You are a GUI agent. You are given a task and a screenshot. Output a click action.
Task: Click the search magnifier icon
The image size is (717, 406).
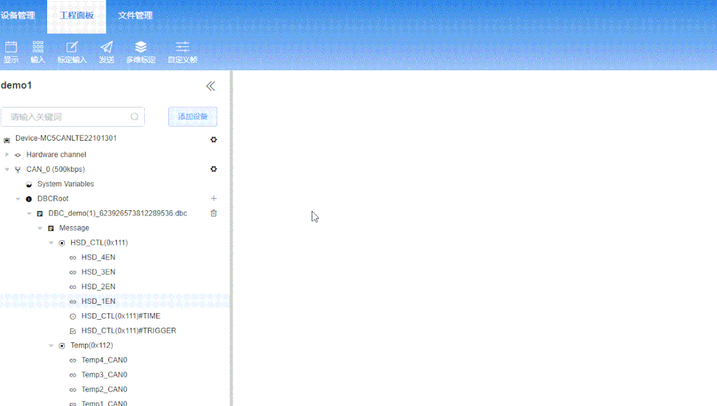[x=134, y=117]
